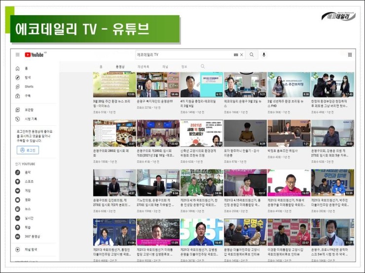
Task: Play the 11:09 video thumbnail
Action: (158, 232)
